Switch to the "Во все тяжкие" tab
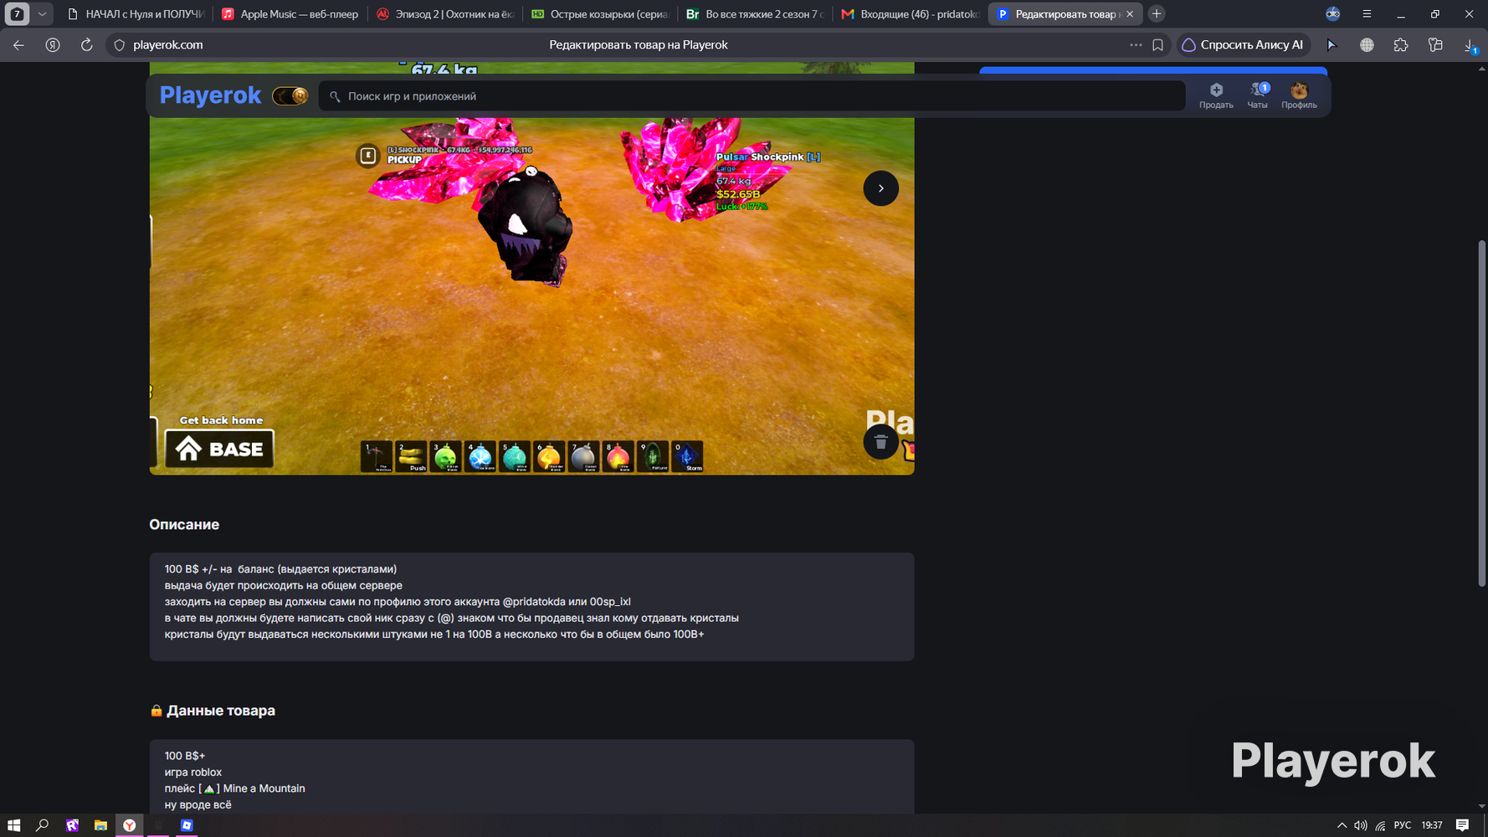This screenshot has height=837, width=1488. (x=754, y=14)
